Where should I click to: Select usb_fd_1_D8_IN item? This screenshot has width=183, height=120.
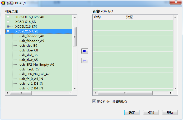(x=31, y=84)
